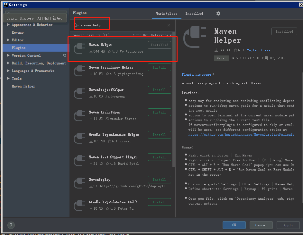303x235 pixels.
Task: Install Maven Dependency Helper plugin
Action: 160,67
